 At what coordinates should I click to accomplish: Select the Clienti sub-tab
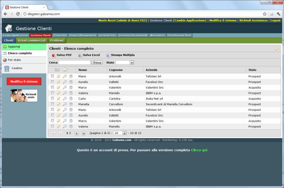(9, 40)
